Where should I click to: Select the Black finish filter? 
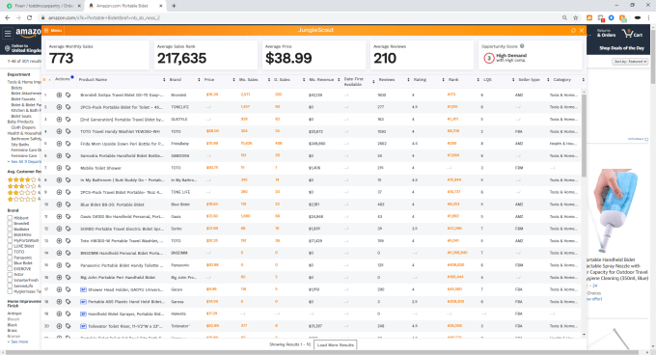[13, 325]
